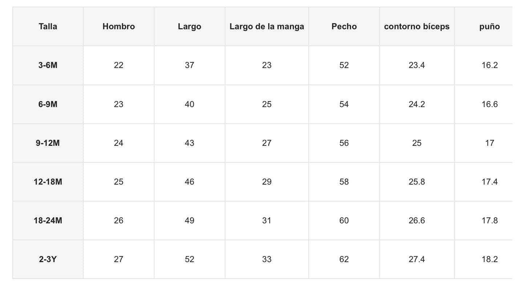Click the Largo de la manga header
The width and height of the screenshot is (525, 285).
[267, 26]
